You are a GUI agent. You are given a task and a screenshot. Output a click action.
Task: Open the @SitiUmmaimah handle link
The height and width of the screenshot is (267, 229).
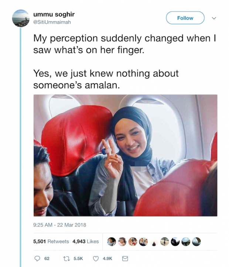click(x=52, y=22)
